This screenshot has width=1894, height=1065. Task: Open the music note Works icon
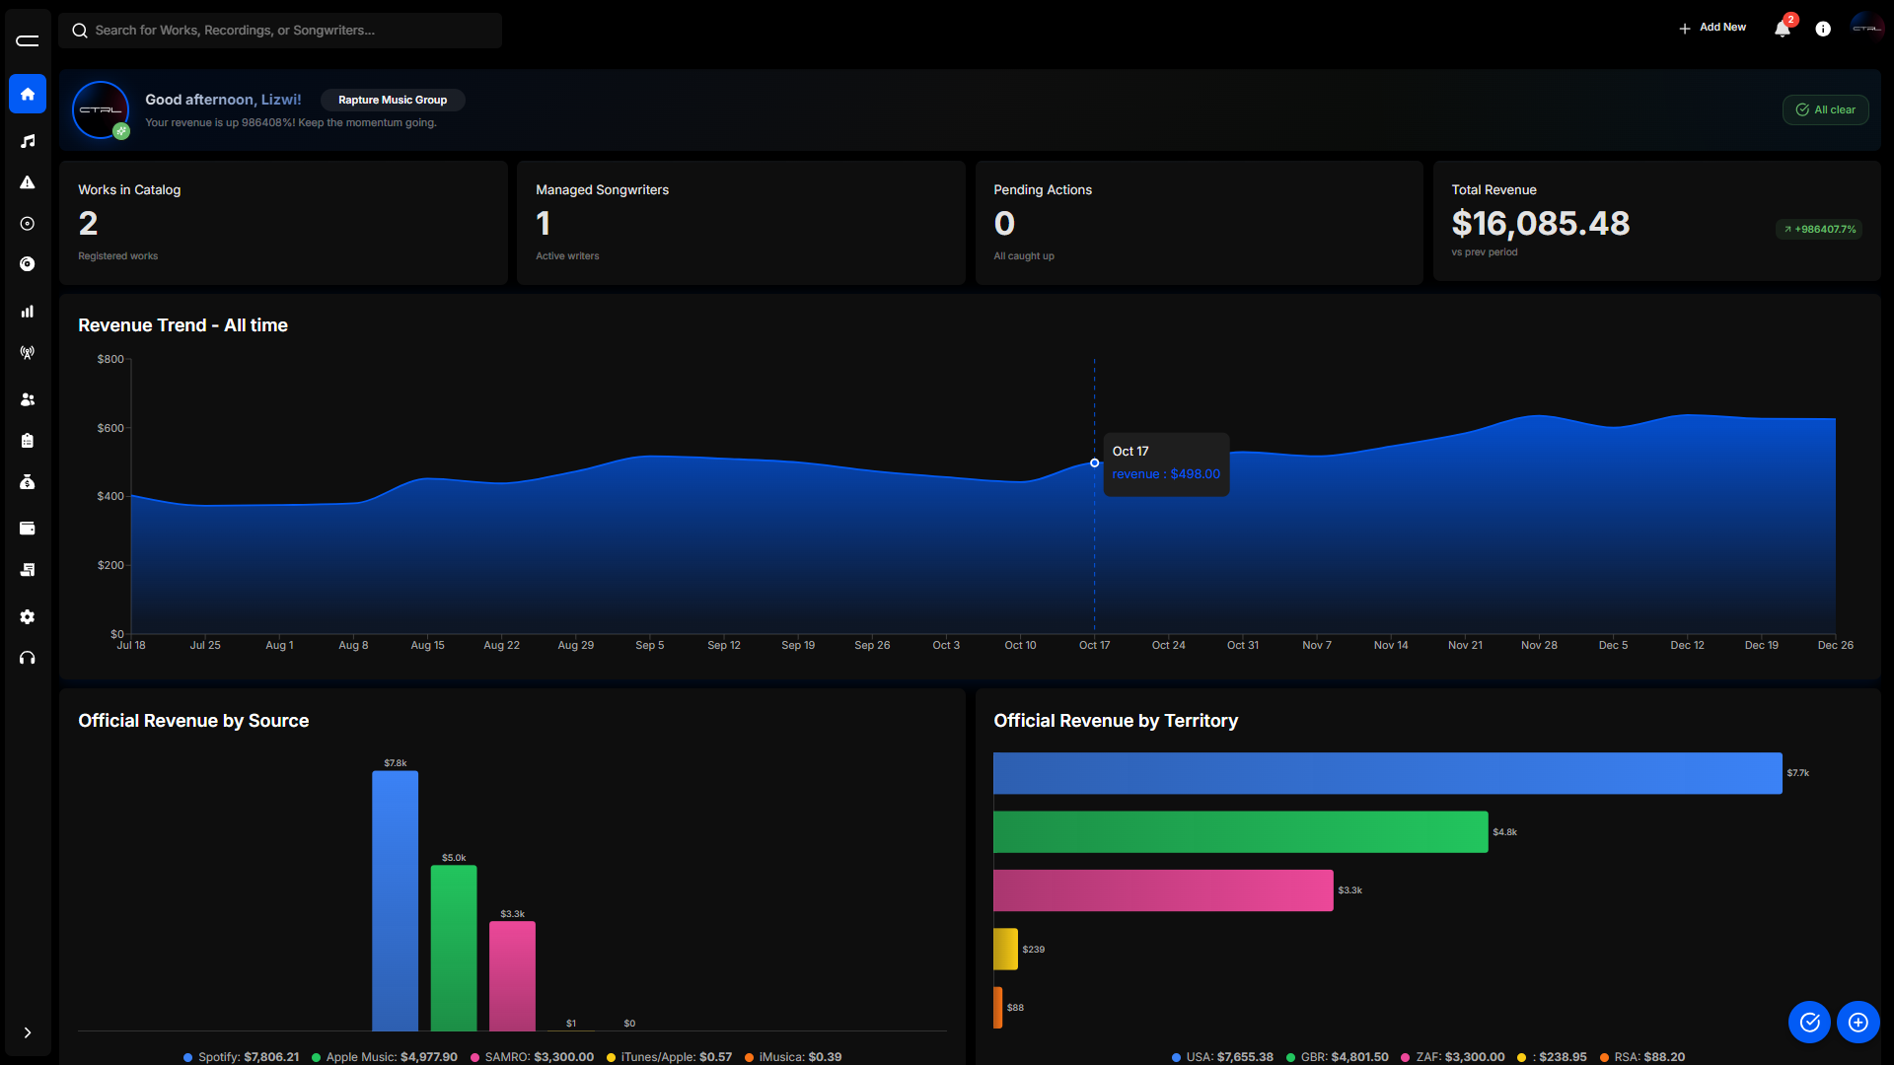tap(28, 141)
